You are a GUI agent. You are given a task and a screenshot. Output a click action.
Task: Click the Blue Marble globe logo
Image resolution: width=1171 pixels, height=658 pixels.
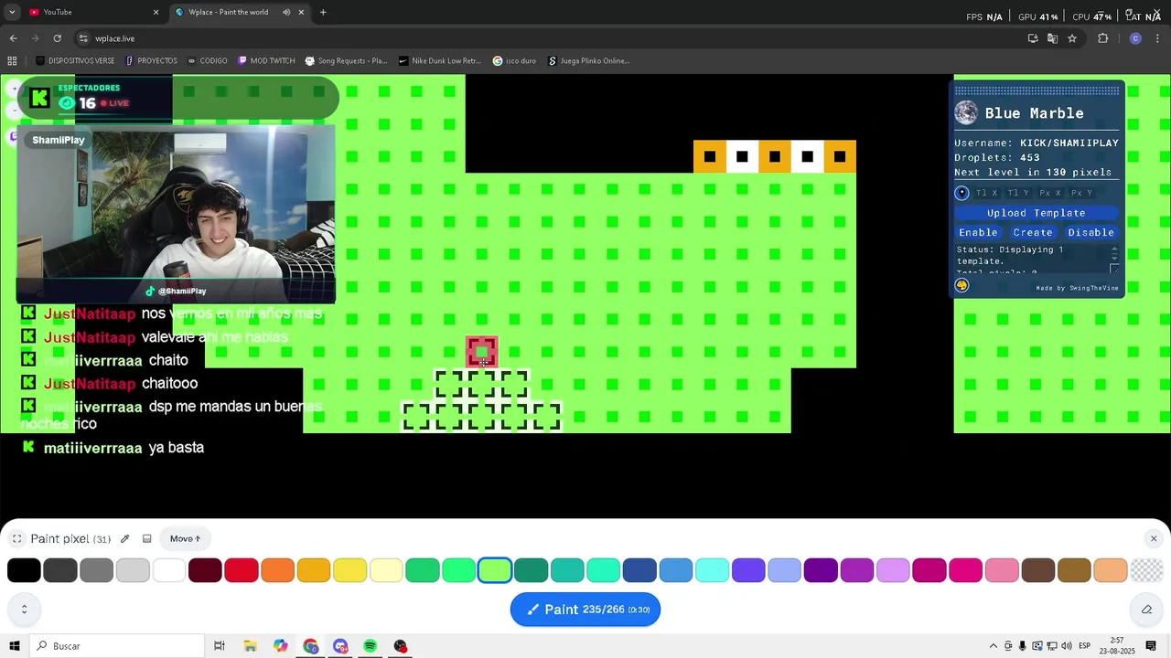pyautogui.click(x=966, y=112)
